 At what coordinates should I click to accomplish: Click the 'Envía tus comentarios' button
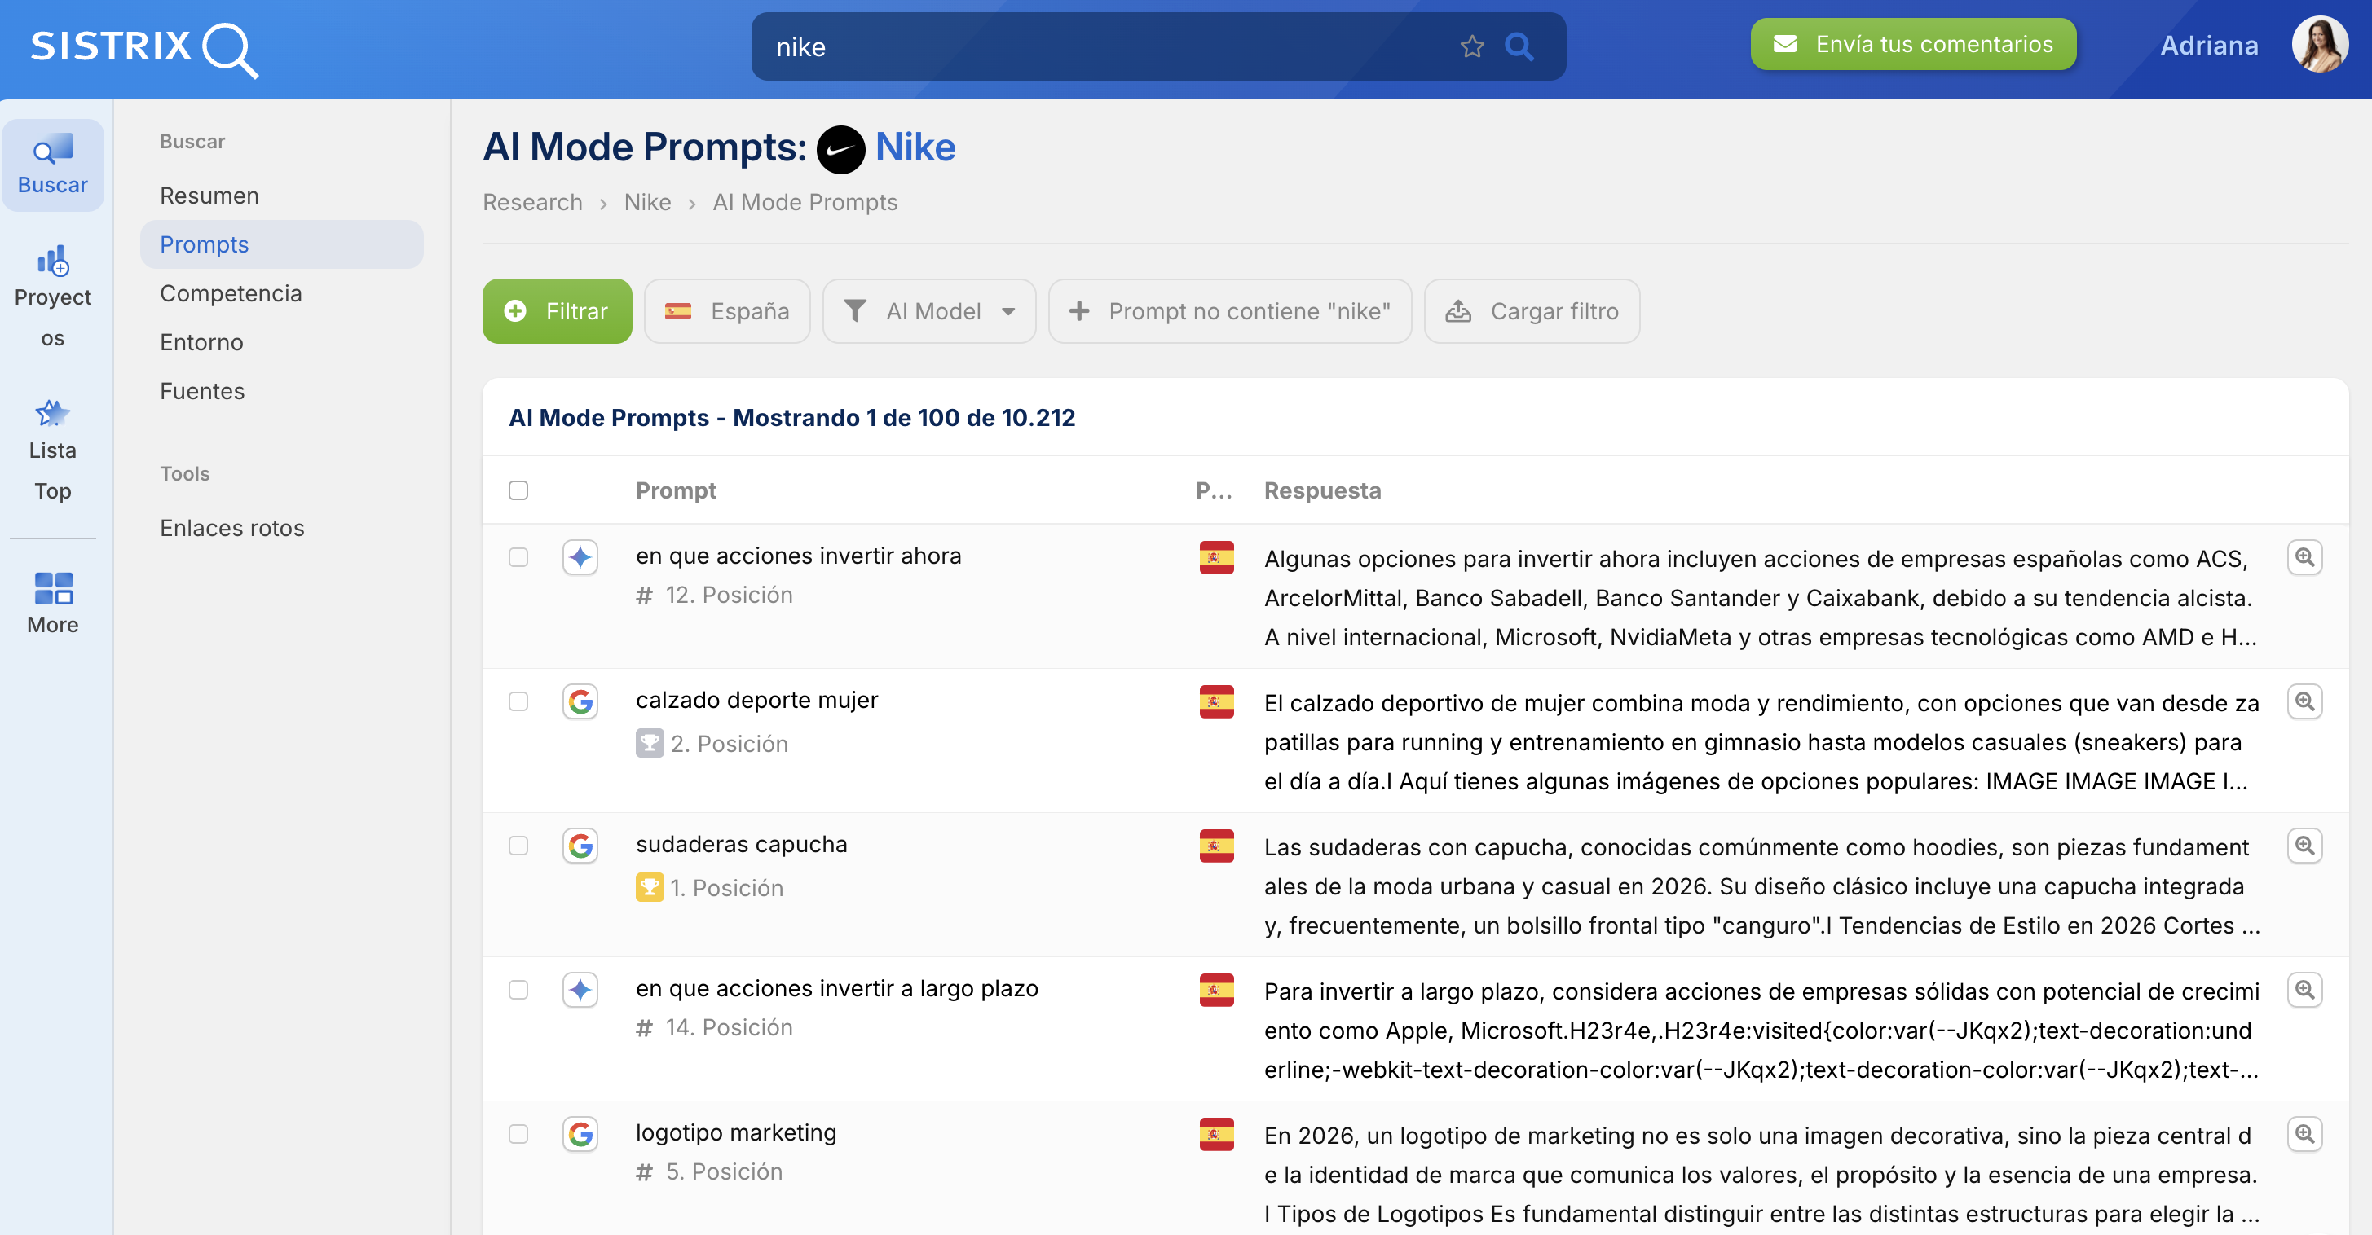point(1912,44)
